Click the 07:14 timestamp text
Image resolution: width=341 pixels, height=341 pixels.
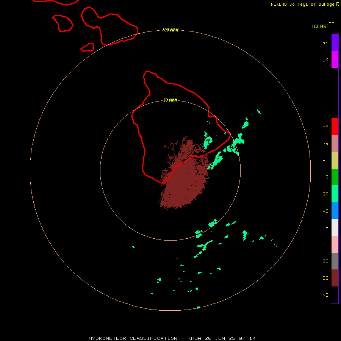click(x=247, y=338)
